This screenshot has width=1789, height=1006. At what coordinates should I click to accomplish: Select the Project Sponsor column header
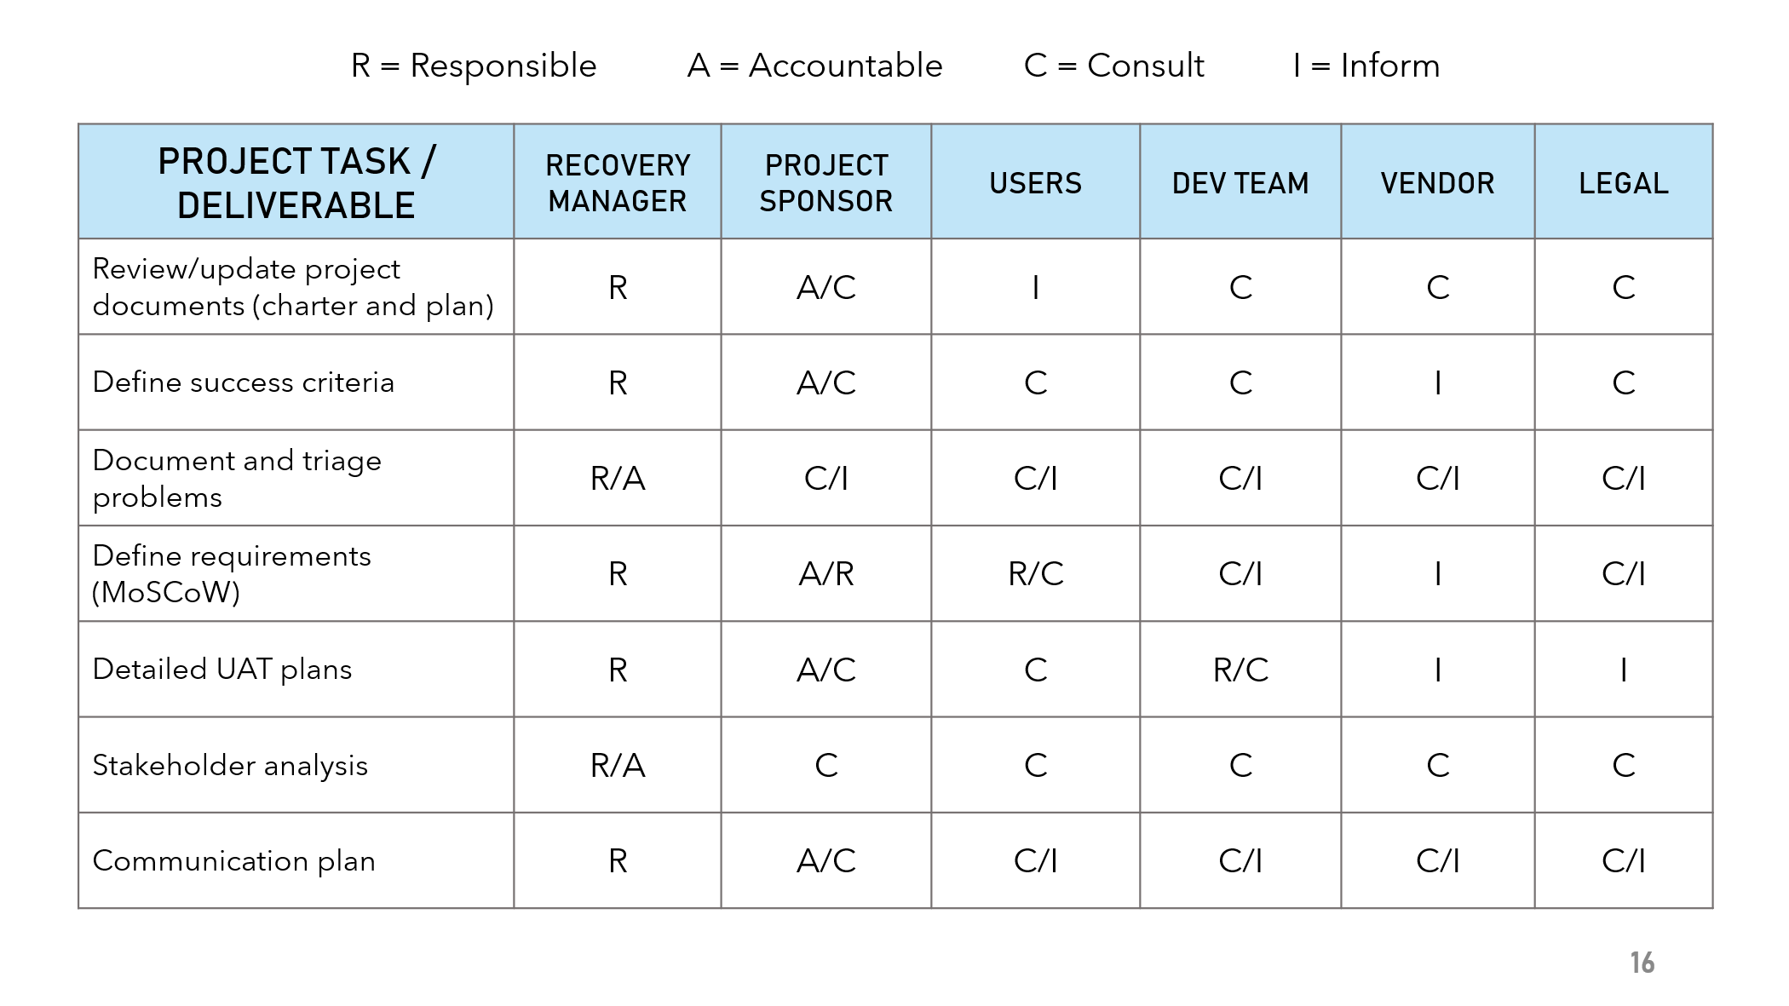click(x=826, y=181)
